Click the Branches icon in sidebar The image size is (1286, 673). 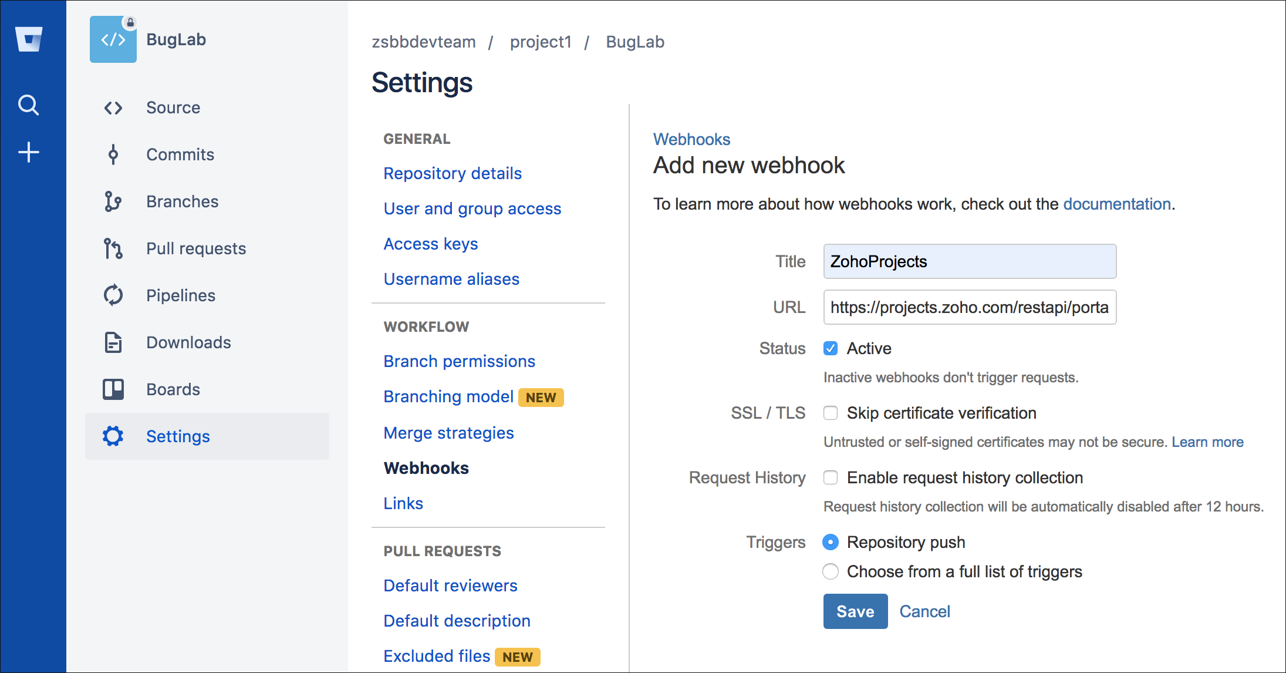[113, 201]
